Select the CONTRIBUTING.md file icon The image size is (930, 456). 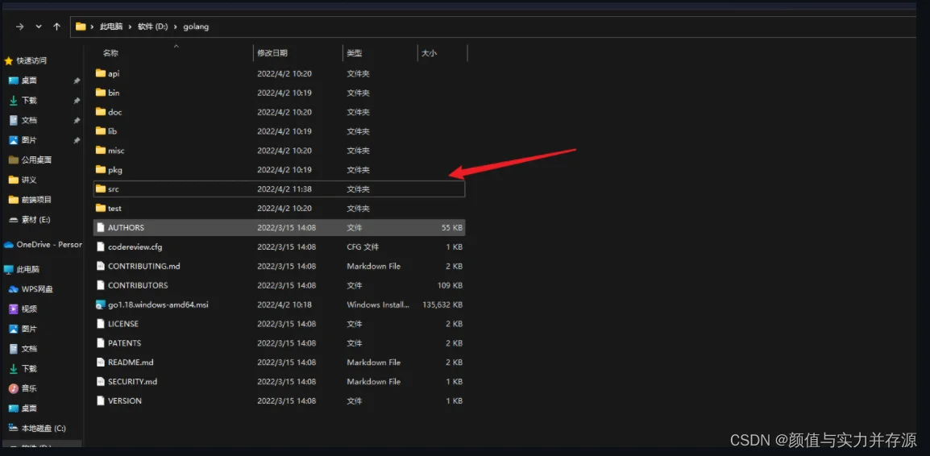[100, 266]
